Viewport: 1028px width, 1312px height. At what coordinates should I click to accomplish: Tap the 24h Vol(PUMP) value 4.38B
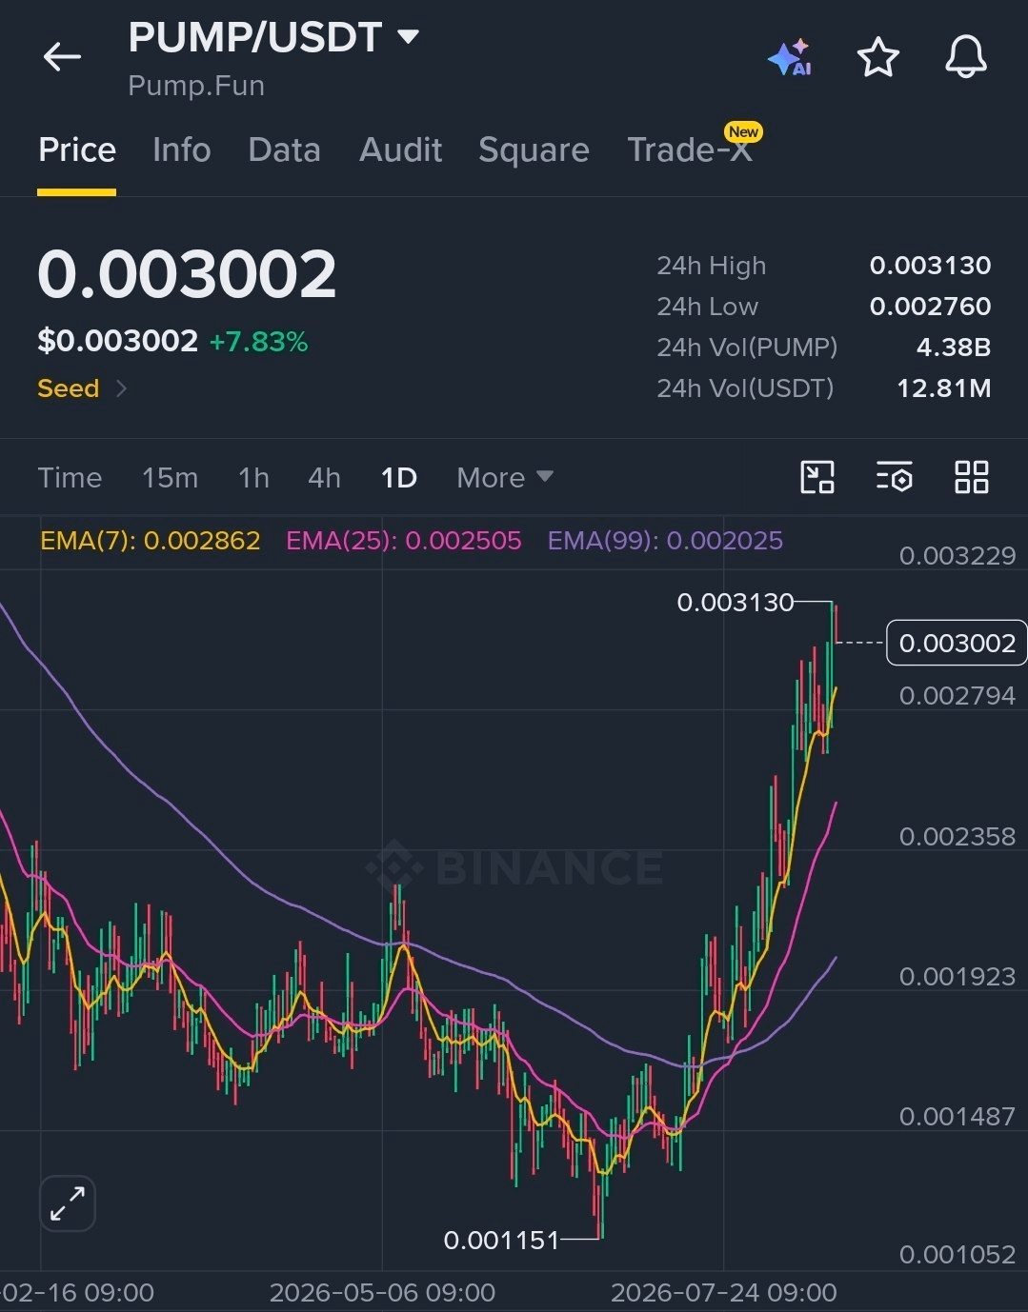[953, 348]
